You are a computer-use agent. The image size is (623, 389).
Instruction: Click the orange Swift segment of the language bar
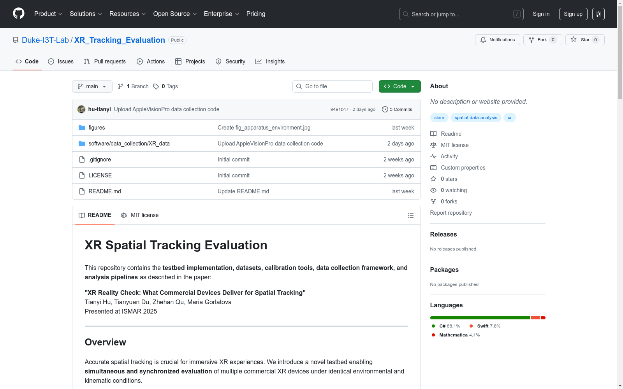click(x=535, y=318)
